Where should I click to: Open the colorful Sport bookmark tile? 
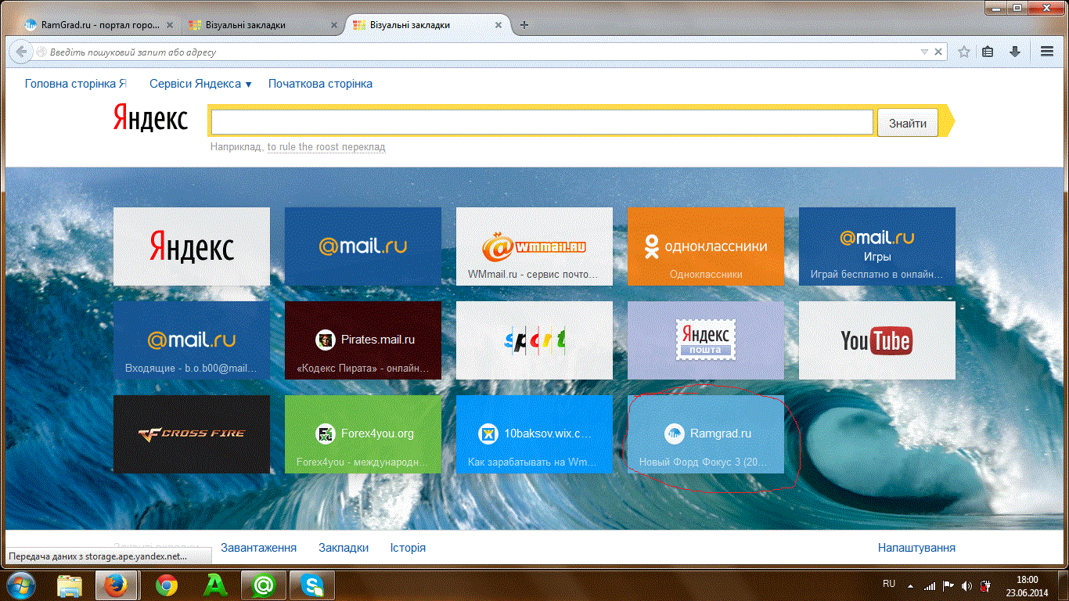(x=534, y=340)
